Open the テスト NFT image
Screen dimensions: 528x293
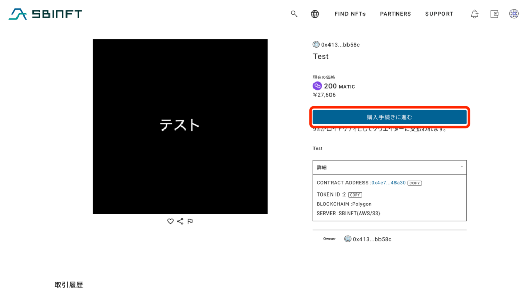[x=180, y=126]
